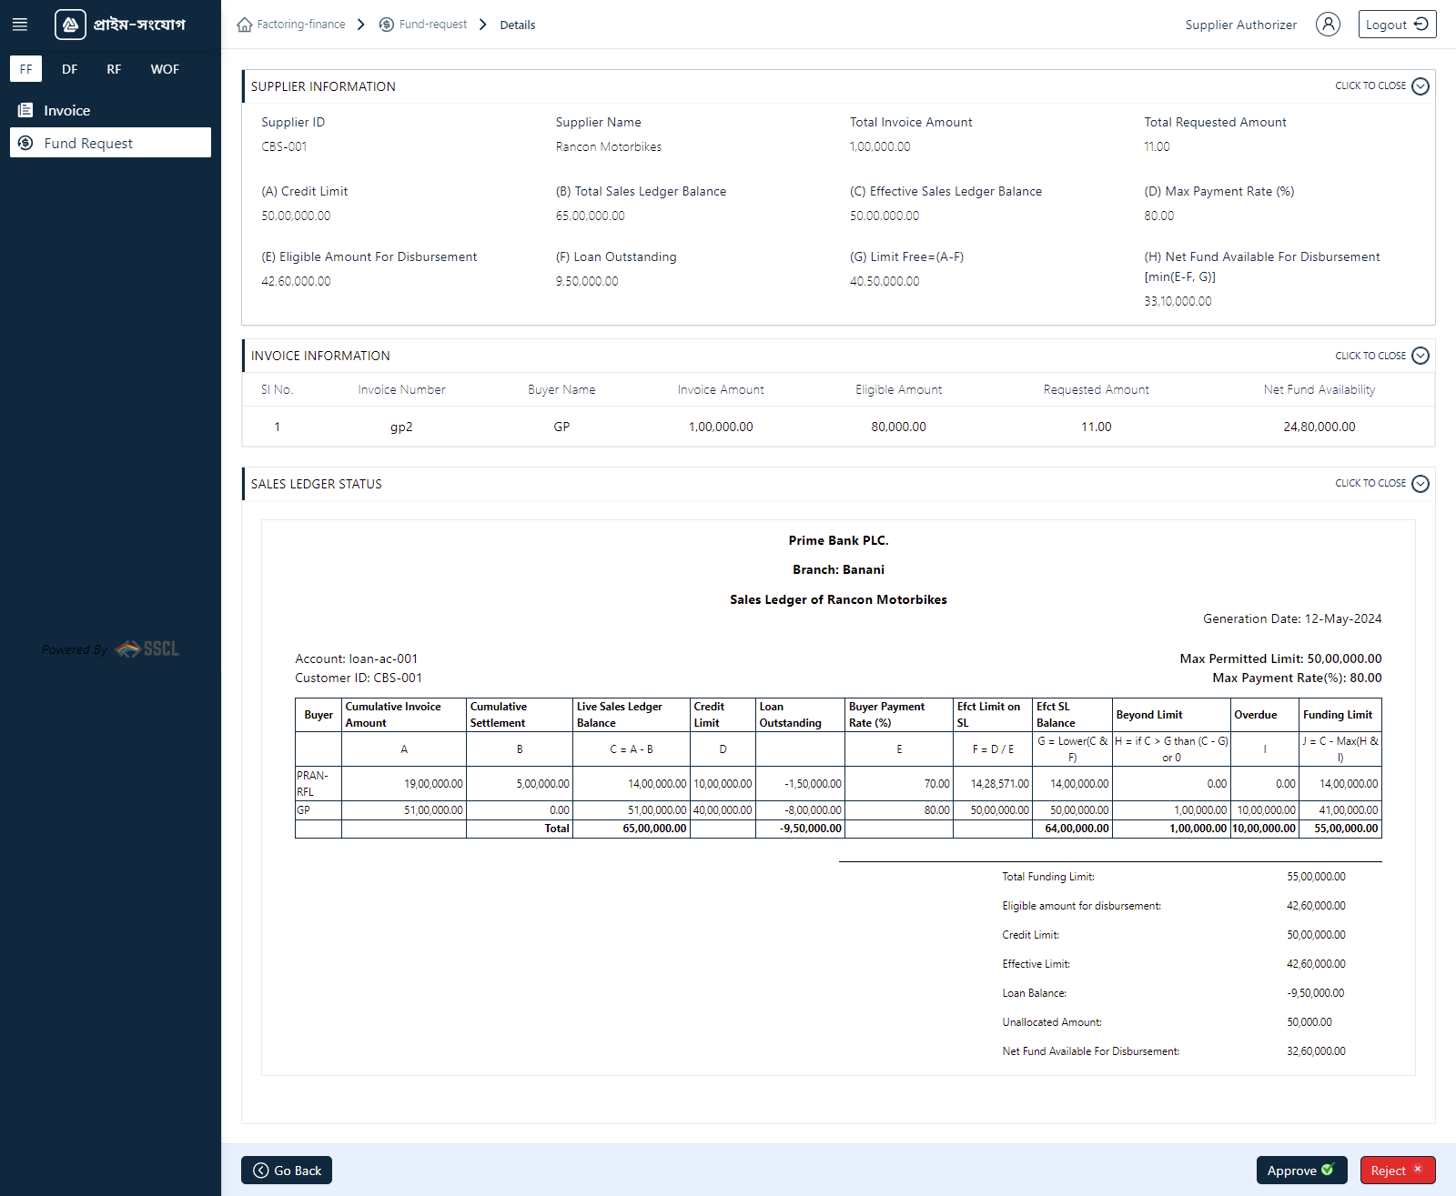Click Limit Free value 40,50,000.00

click(x=885, y=281)
